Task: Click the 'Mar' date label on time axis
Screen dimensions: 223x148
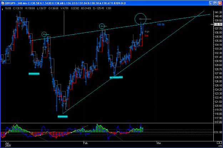Action: pyautogui.click(x=159, y=143)
